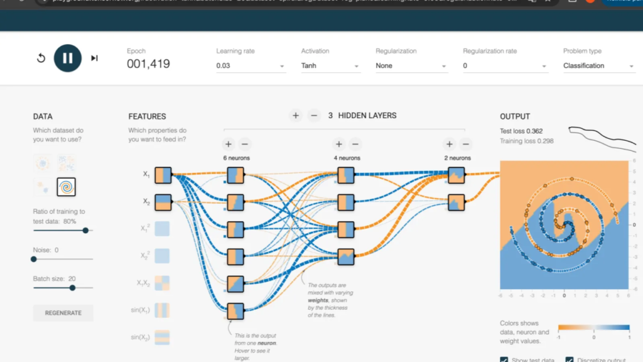643x362 pixels.
Task: Open the Learning rate dropdown
Action: coord(251,65)
